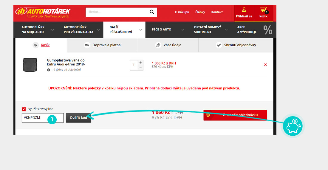
Task: Click the Dokončit objednávku button
Action: (235, 115)
